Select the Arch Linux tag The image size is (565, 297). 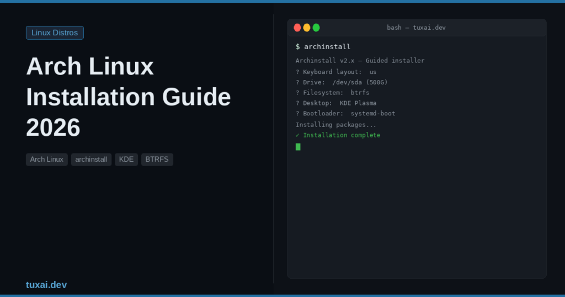point(47,160)
